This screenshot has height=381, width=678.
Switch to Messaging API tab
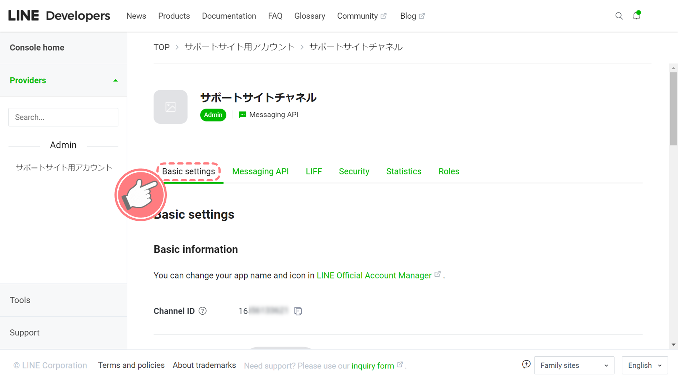pos(260,171)
